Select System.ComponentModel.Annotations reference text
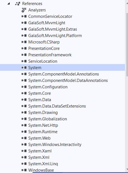Image resolution: width=128 pixels, height=173 pixels. pyautogui.click(x=64, y=74)
